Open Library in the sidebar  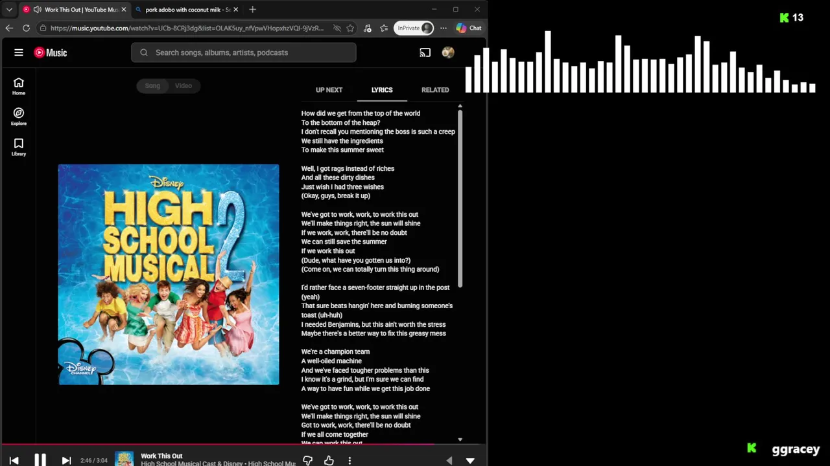[19, 147]
